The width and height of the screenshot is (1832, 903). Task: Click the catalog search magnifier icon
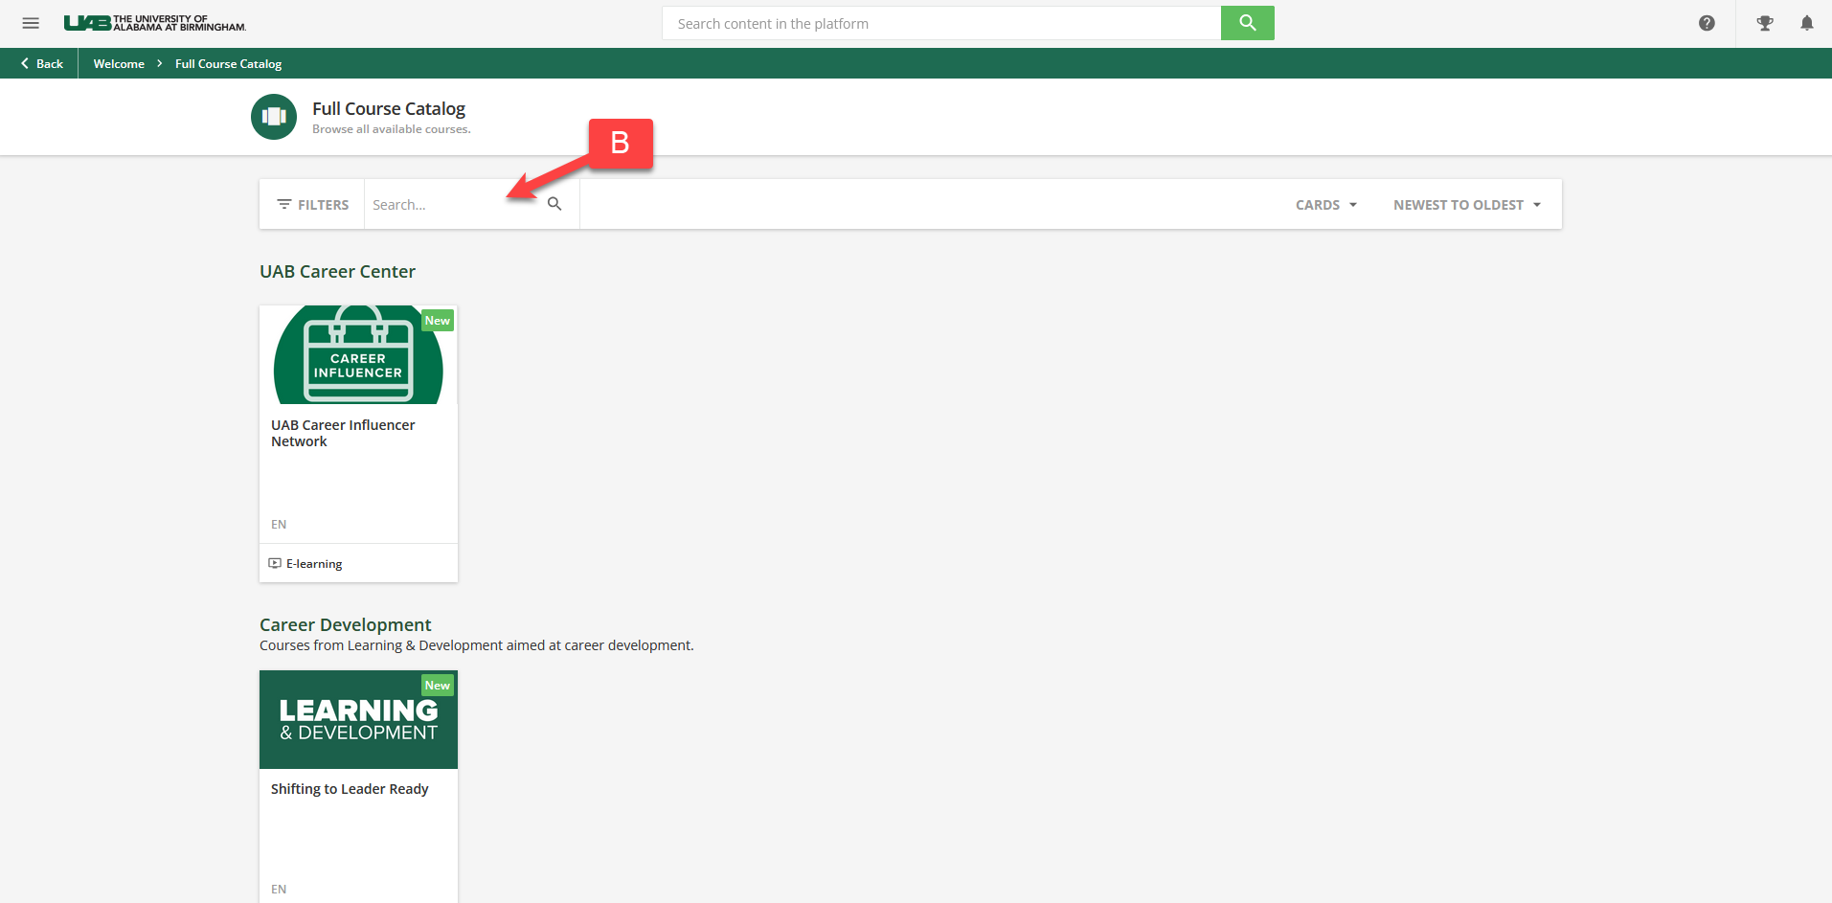(554, 204)
